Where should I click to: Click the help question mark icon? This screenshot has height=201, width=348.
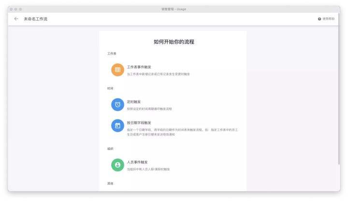click(319, 19)
